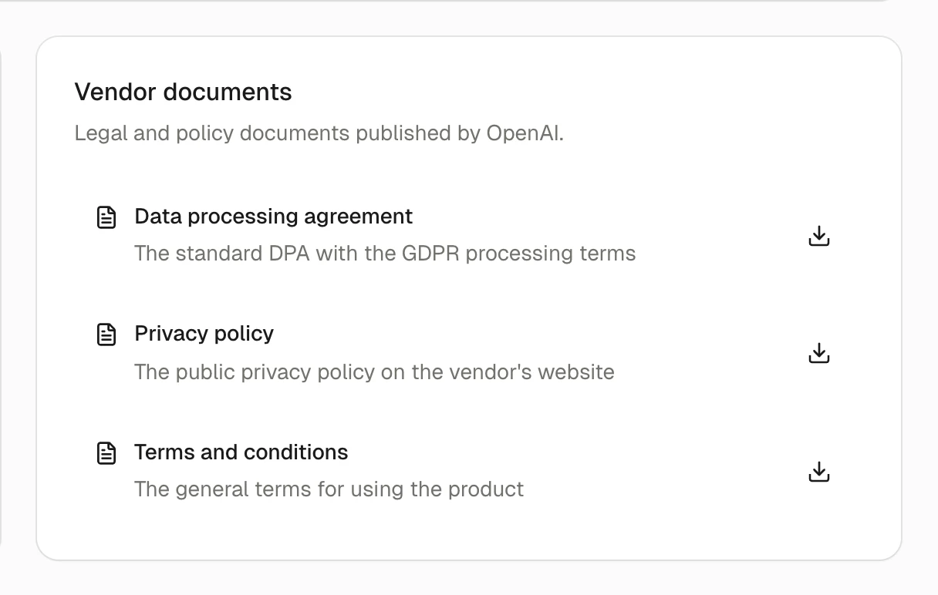Screen dimensions: 938x595
Task: Click the file icon beside Privacy policy
Action: [x=106, y=334]
